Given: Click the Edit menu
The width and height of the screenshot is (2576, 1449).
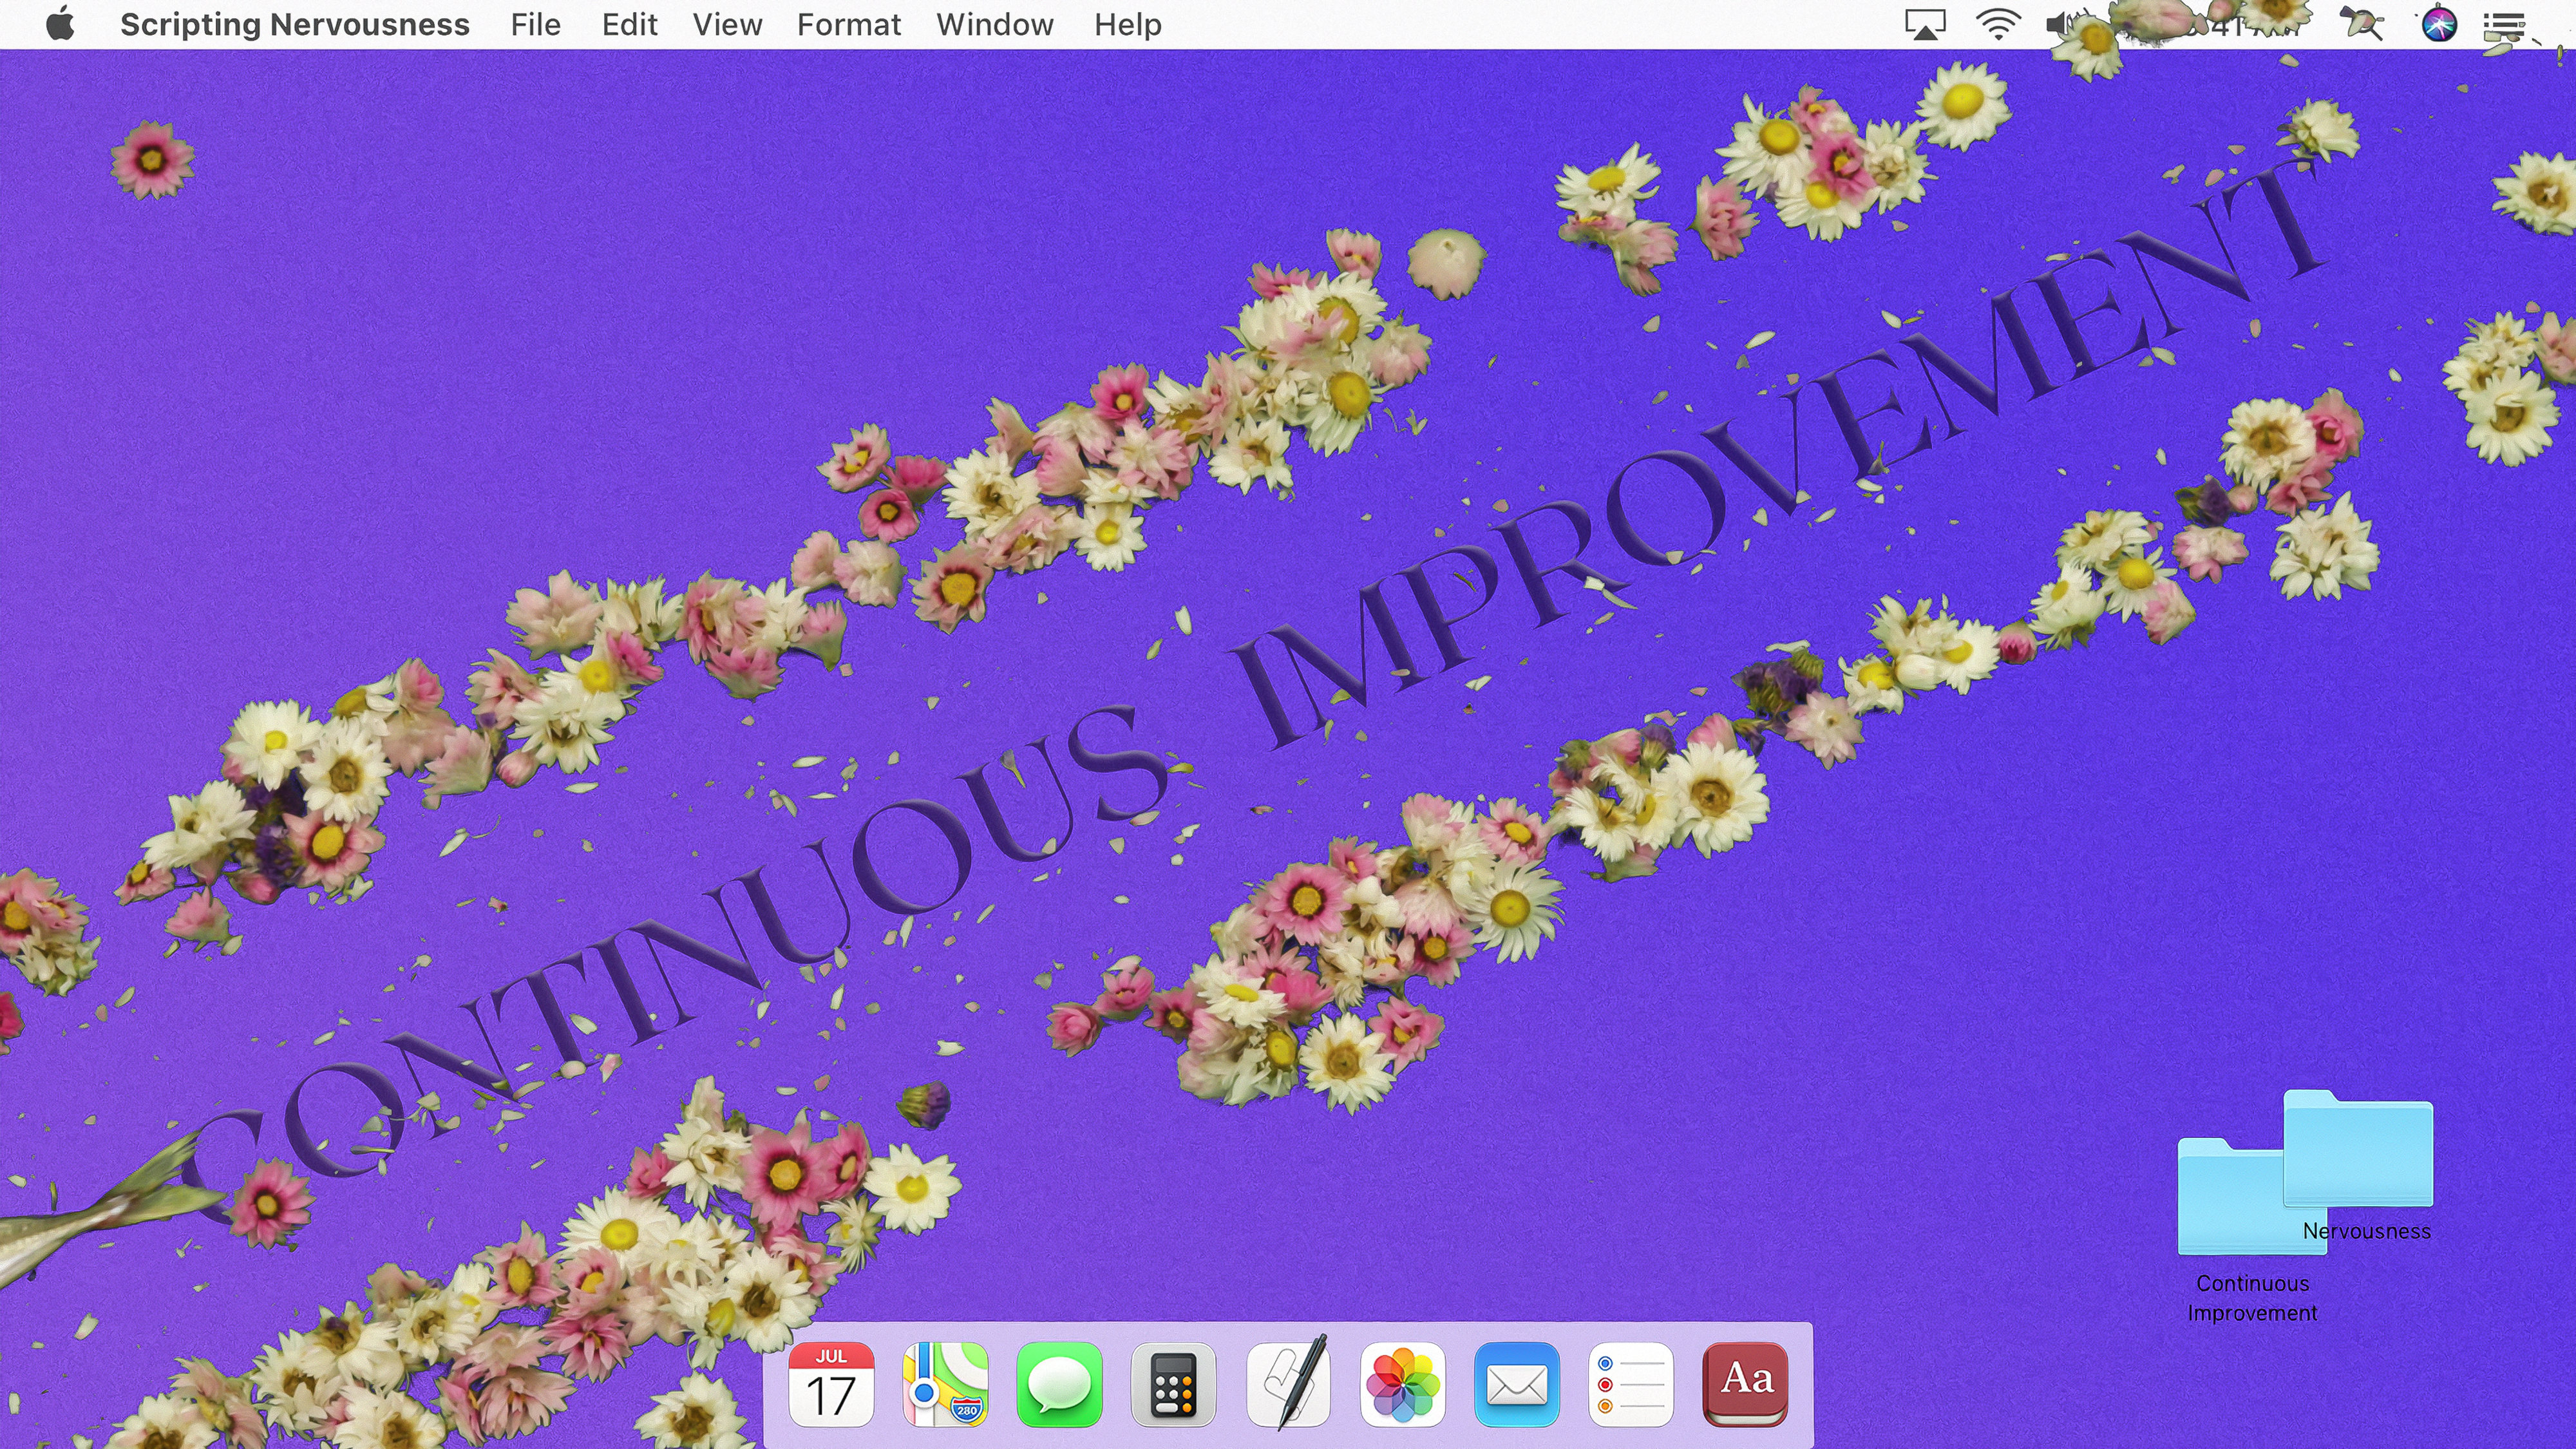Looking at the screenshot, I should point(629,24).
